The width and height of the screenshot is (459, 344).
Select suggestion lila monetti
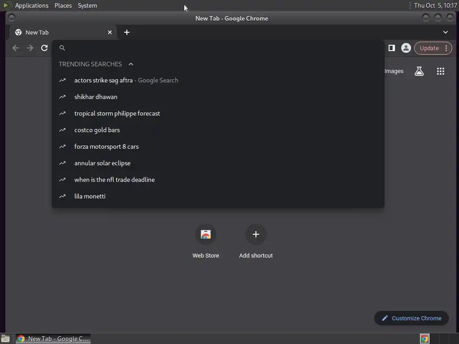218,196
